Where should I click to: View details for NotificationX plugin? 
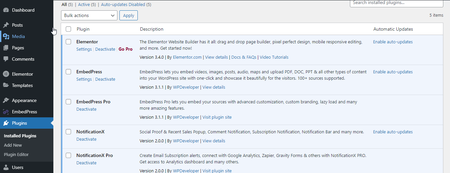coord(214,141)
